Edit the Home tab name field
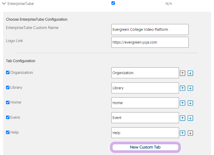This screenshot has height=155, width=214. [145, 103]
